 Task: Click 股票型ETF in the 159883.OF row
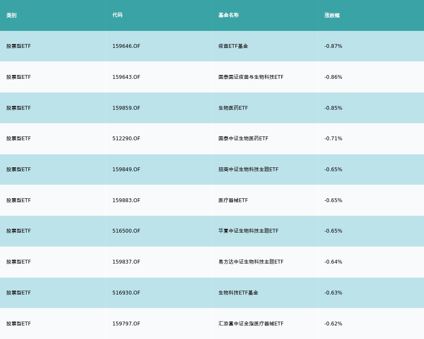point(19,200)
